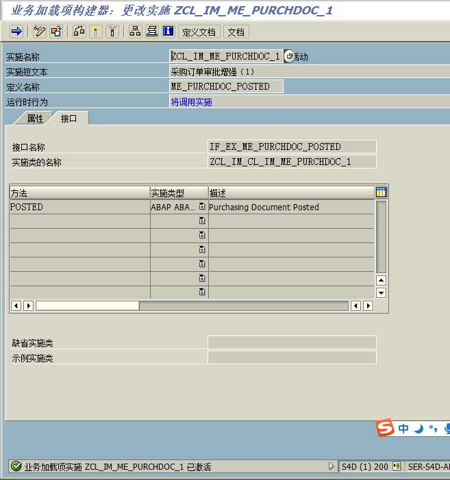450x480 pixels.
Task: Click the blue arrow icon in the toolbar
Action: click(16, 31)
